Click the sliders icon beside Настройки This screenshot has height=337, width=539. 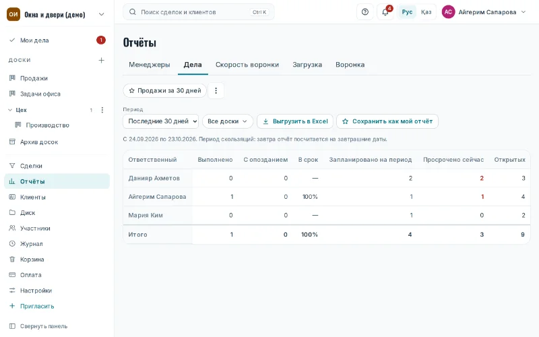12,290
